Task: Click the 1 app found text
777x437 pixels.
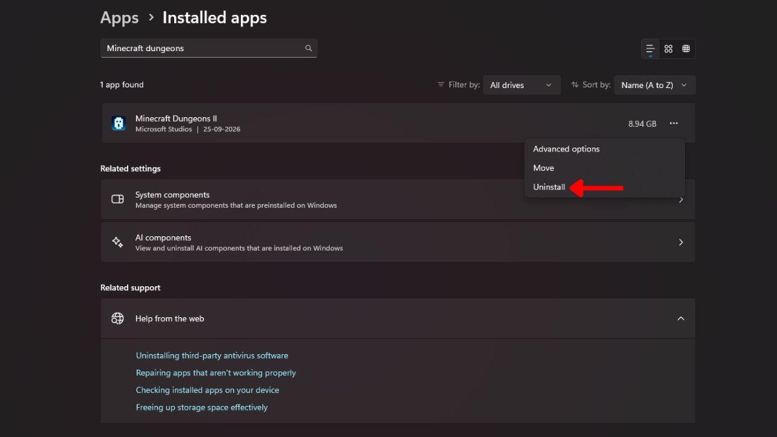Action: (x=122, y=85)
